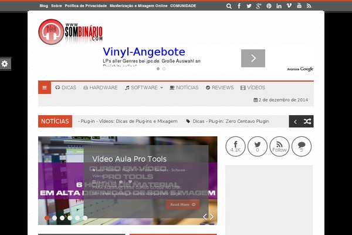Click the Twitter 0 counter circle
The height and width of the screenshot is (235, 352).
pyautogui.click(x=258, y=146)
